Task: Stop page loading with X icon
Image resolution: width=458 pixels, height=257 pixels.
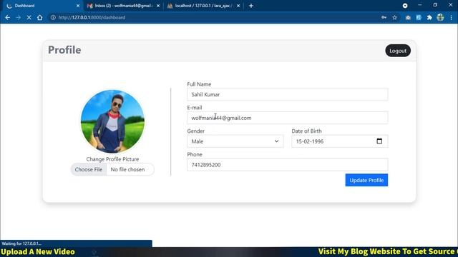Action: coord(29,17)
